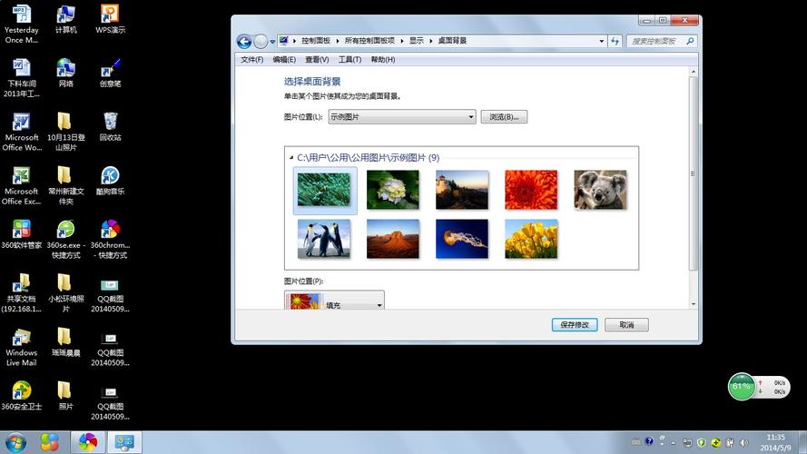This screenshot has height=454, width=807.
Task: Click the 浏览(B)... button
Action: (x=504, y=117)
